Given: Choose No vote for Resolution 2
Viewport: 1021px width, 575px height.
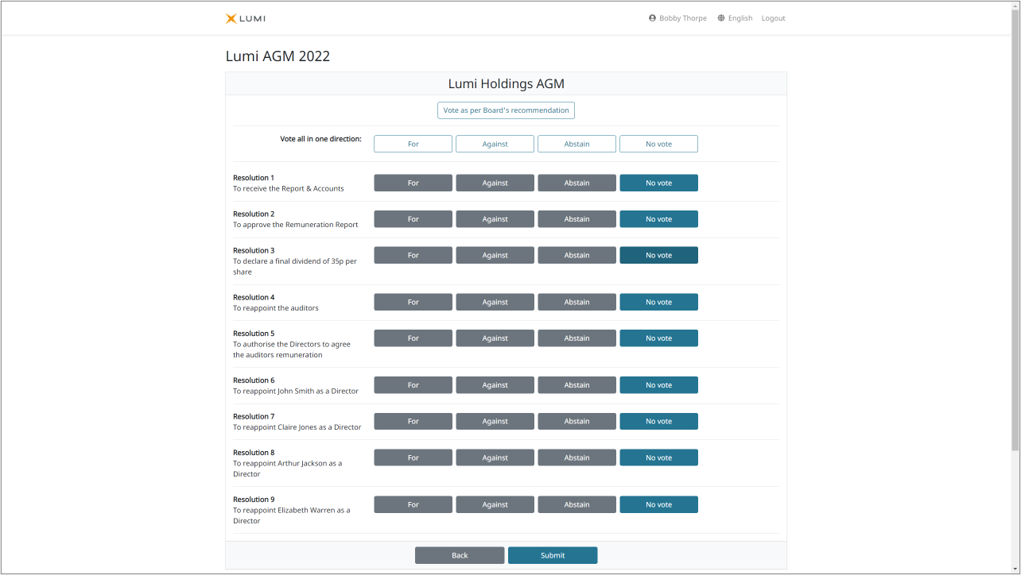Looking at the screenshot, I should pyautogui.click(x=658, y=219).
